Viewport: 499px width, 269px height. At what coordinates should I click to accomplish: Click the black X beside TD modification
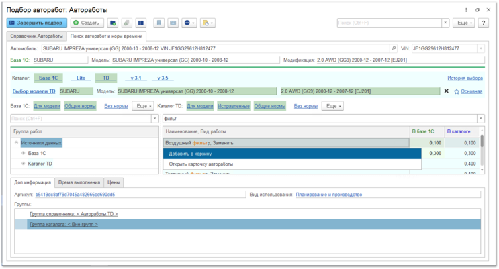[x=446, y=91]
